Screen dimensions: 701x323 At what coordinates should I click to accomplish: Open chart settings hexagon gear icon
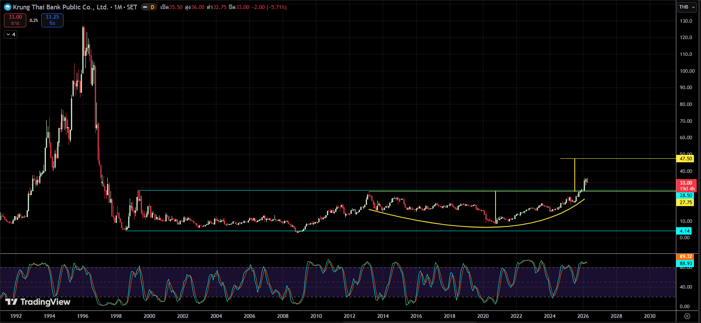tap(687, 316)
